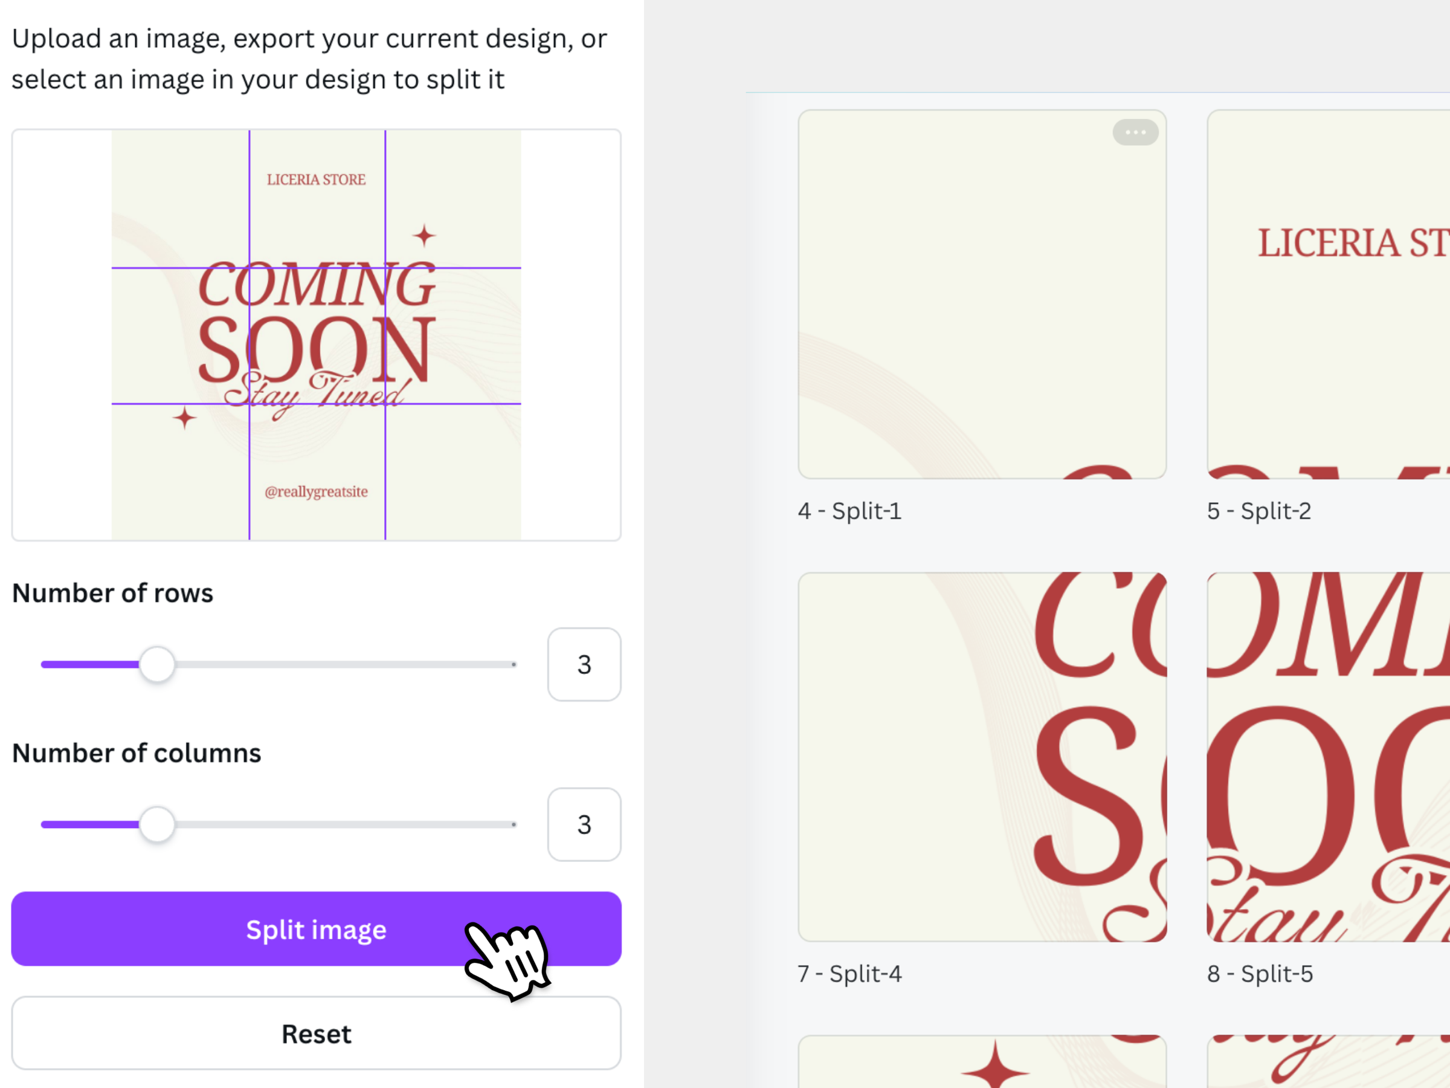Open the 7 - Split-4 page thumbnail

click(x=981, y=757)
